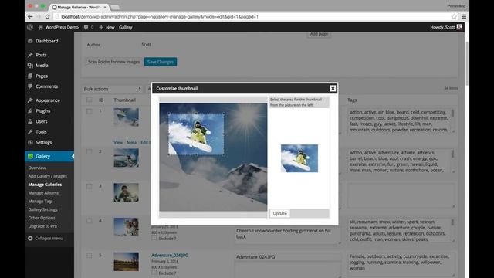Reload the page with the refresh icon
Viewport: 494px width, 278px height.
click(x=48, y=17)
